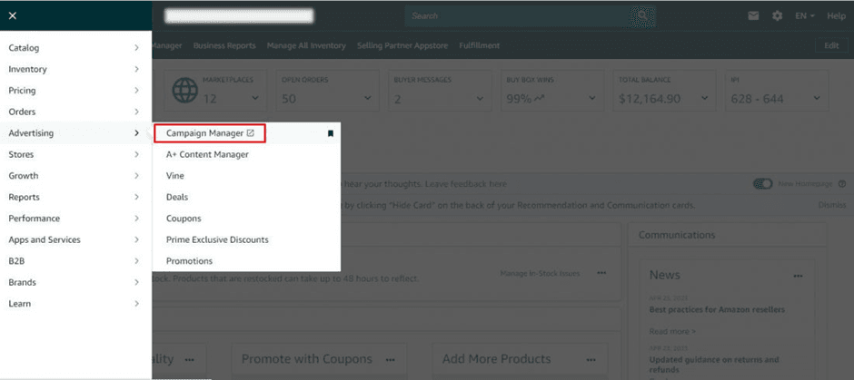Select Promotions in the Advertising submenu

[x=189, y=261]
